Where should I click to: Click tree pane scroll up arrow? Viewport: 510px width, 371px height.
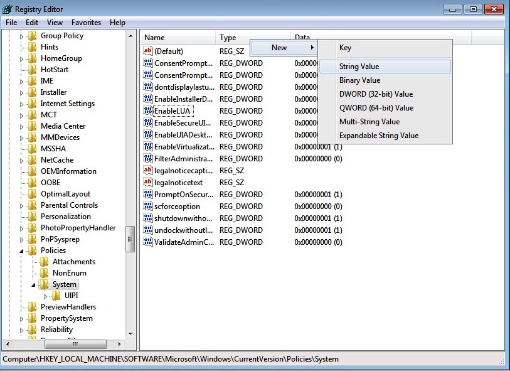click(x=130, y=36)
